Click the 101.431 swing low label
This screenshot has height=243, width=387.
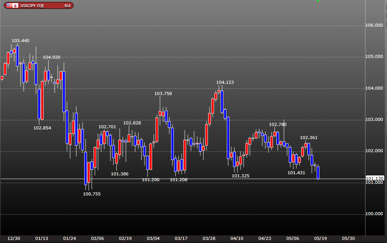[x=296, y=173]
